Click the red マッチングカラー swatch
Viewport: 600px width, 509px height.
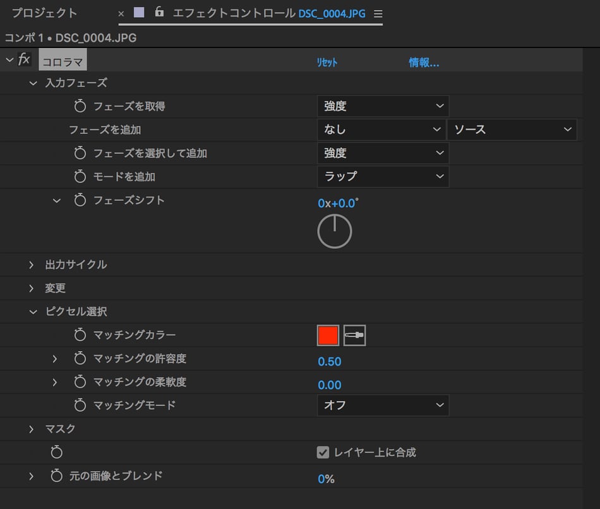click(x=328, y=335)
